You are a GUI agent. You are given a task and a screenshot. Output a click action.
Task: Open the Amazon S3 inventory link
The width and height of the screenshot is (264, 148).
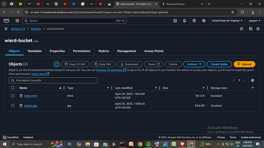click(111, 70)
